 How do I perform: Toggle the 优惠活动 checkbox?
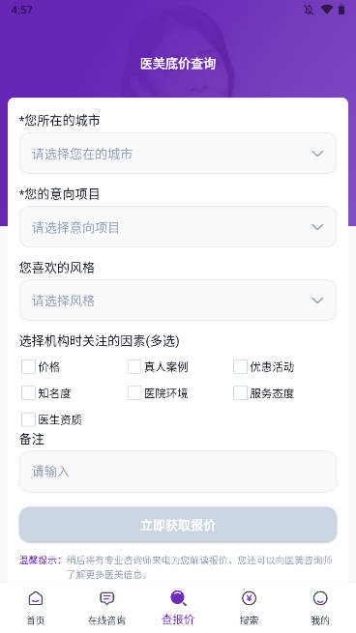[240, 367]
